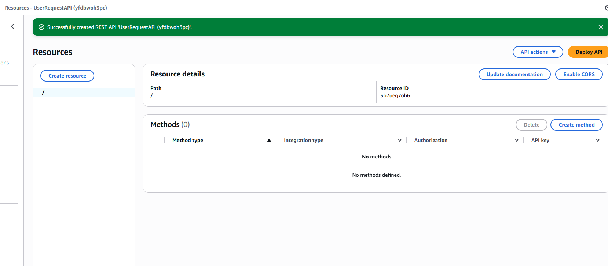Image resolution: width=608 pixels, height=266 pixels.
Task: Sort by the Method type ascending arrow
Action: pos(269,140)
